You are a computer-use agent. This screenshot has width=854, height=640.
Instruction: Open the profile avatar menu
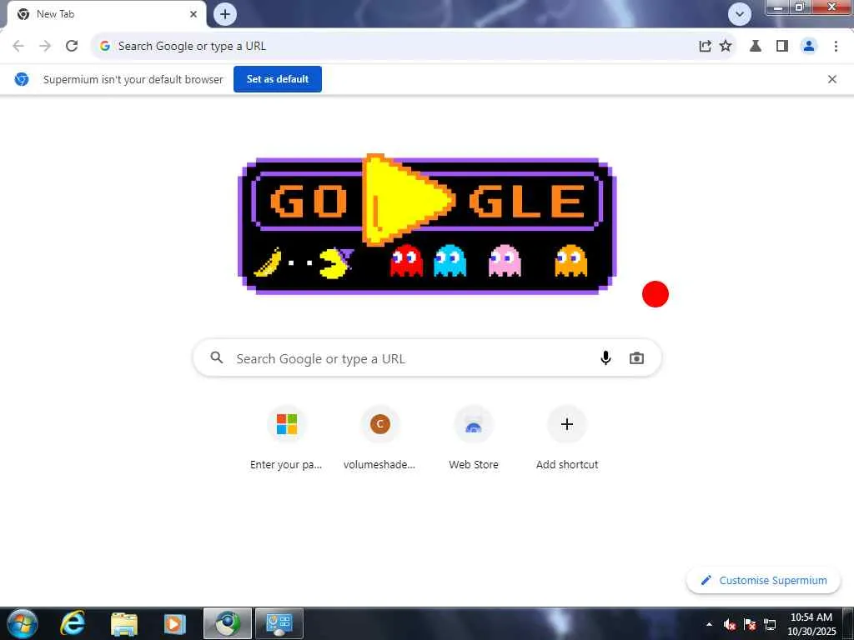(809, 47)
